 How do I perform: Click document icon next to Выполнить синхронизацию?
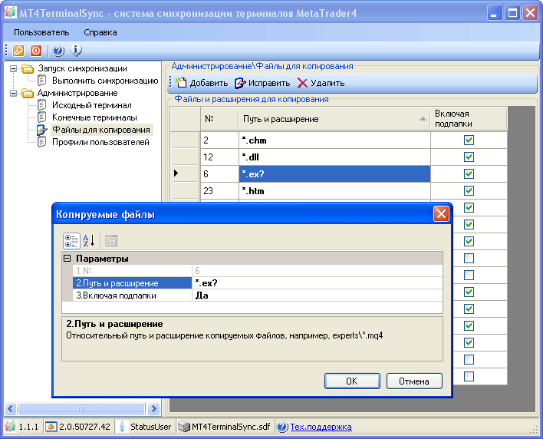pos(42,81)
